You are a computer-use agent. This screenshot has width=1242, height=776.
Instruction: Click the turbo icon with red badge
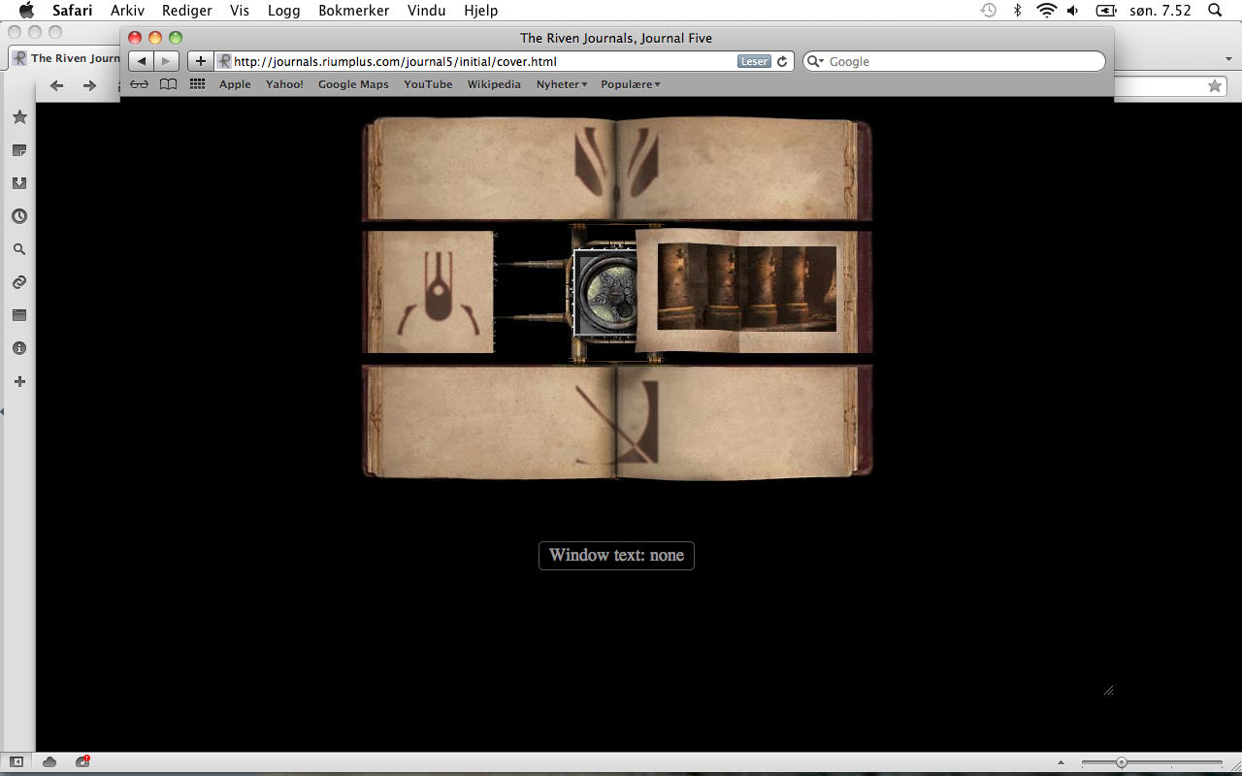(x=82, y=761)
